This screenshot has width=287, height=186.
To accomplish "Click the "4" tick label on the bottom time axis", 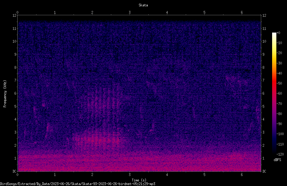I will coord(167,175).
